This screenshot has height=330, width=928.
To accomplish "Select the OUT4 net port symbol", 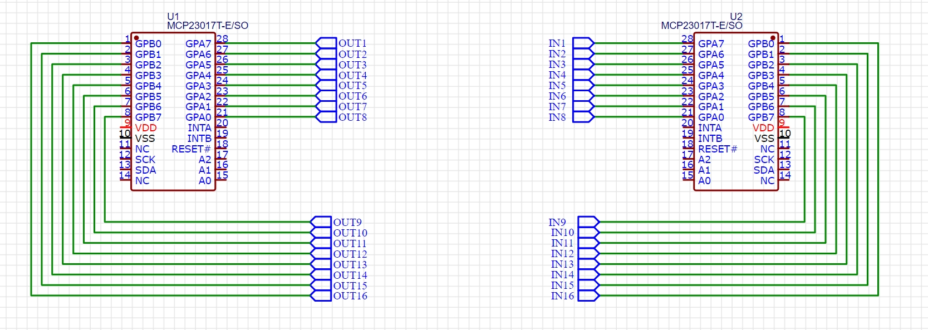I will (x=326, y=75).
